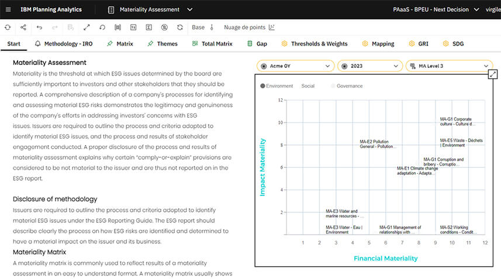Switch to the Thresholds & Weights tab
This screenshot has height=279, width=501.
point(319,44)
